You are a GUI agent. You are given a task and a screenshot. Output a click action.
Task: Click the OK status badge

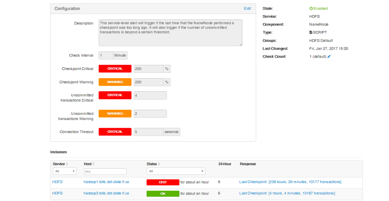click(163, 194)
